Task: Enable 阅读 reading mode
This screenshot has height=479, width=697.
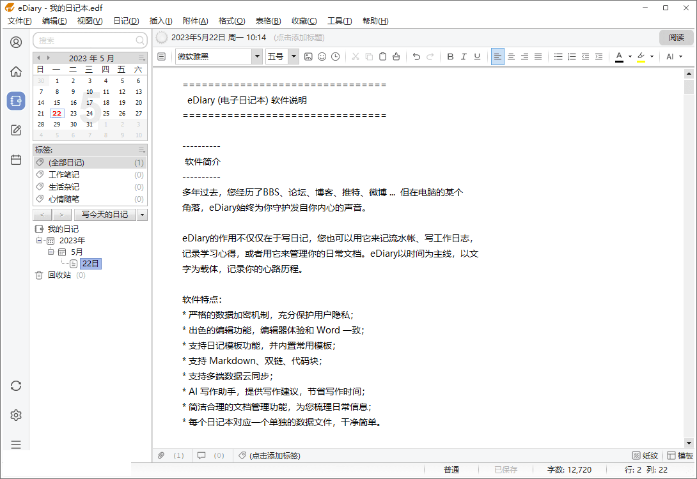Action: tap(675, 37)
